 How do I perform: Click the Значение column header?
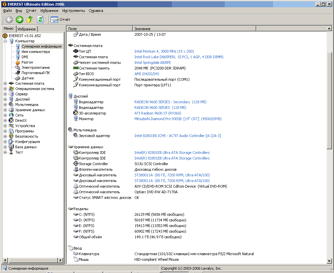(194, 28)
